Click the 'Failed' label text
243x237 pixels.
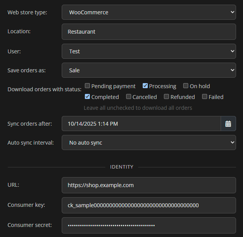(x=216, y=97)
